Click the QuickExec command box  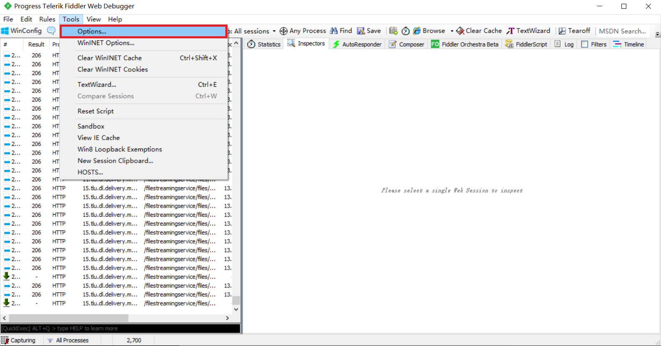[x=120, y=328]
